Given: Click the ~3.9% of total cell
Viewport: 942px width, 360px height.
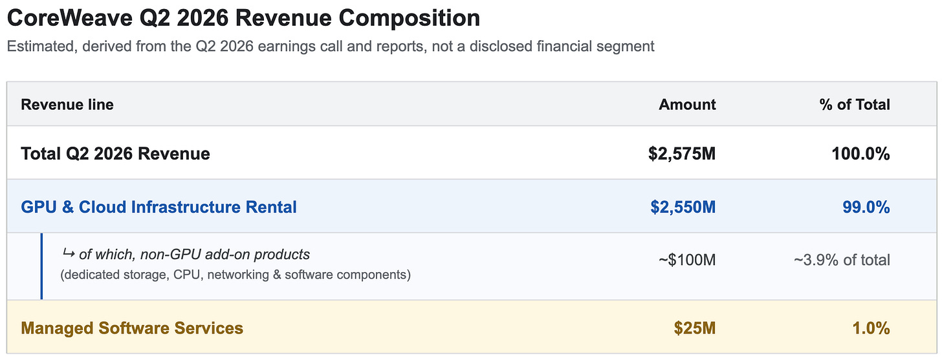Looking at the screenshot, I should [x=842, y=260].
